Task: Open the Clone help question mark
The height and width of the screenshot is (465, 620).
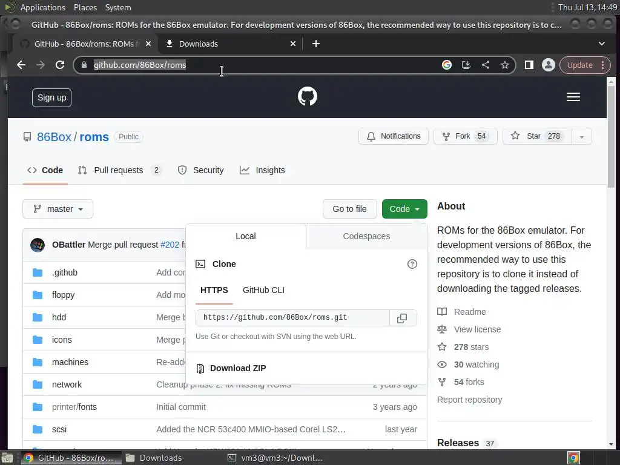Action: (412, 264)
